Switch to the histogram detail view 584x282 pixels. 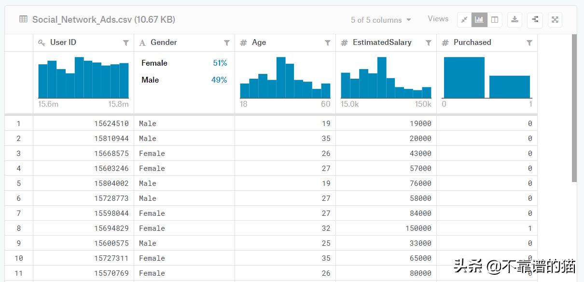pyautogui.click(x=479, y=20)
